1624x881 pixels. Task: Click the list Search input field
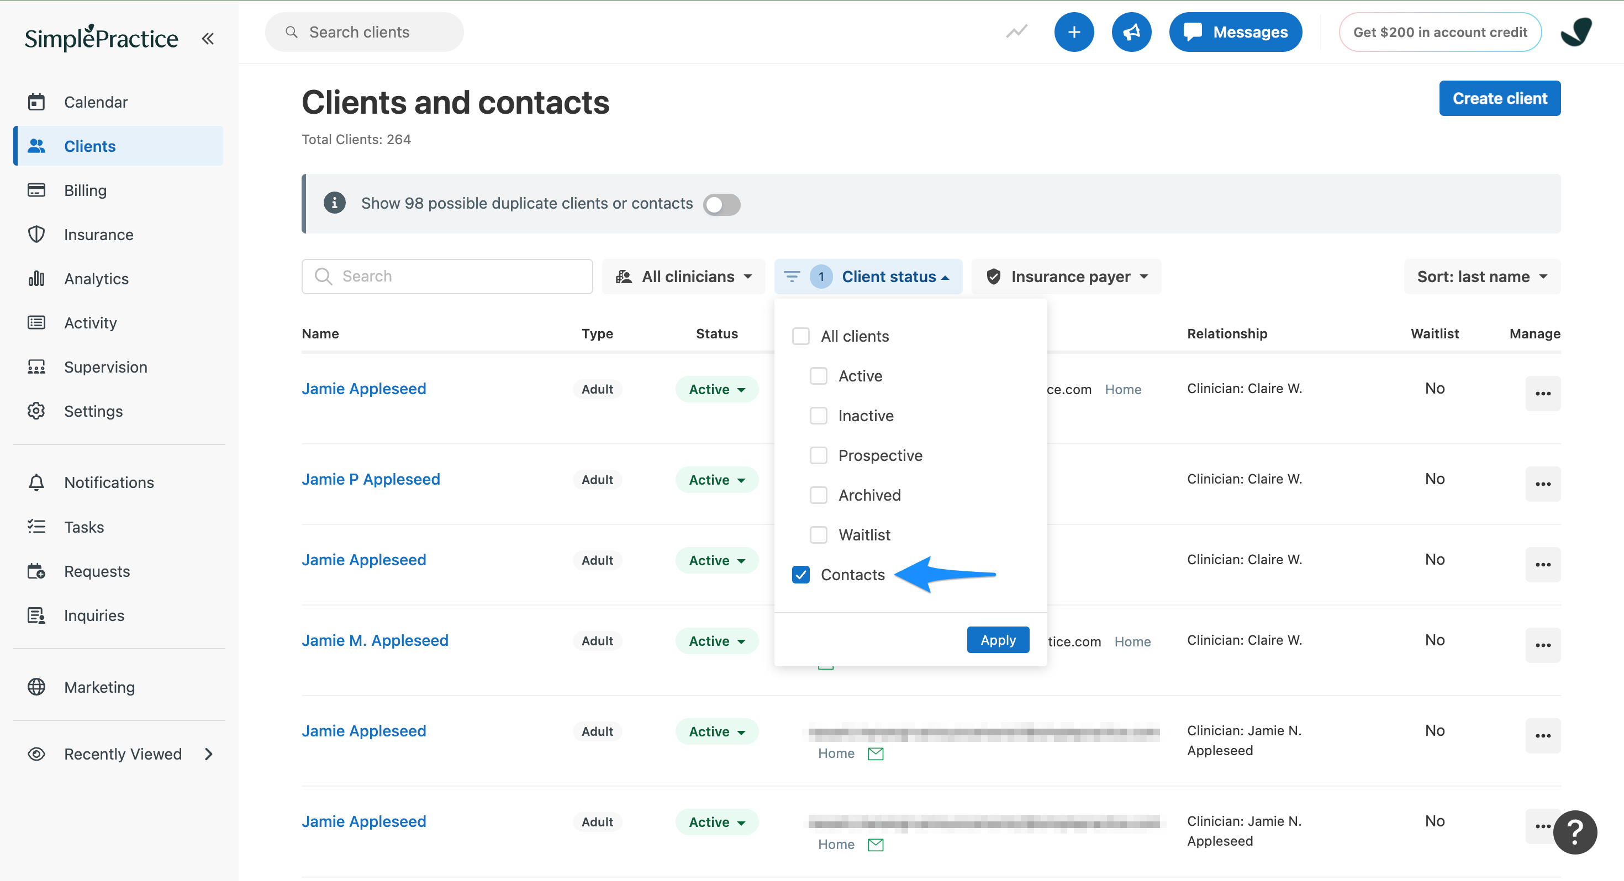click(x=447, y=276)
